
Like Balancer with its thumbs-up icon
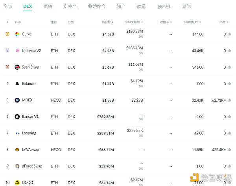[229, 84]
